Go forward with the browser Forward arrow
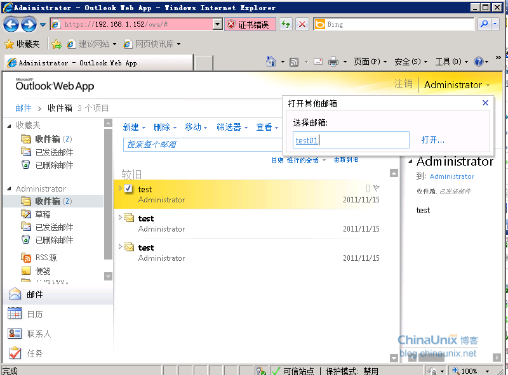The width and height of the screenshot is (508, 375). [29, 24]
